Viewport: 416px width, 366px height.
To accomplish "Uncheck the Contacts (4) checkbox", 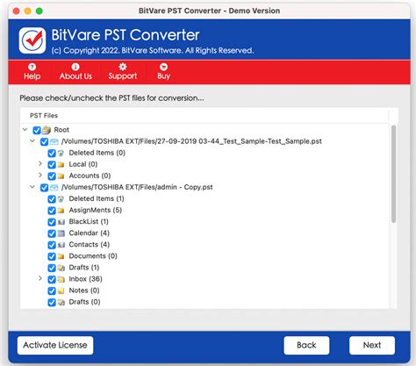I will (52, 245).
